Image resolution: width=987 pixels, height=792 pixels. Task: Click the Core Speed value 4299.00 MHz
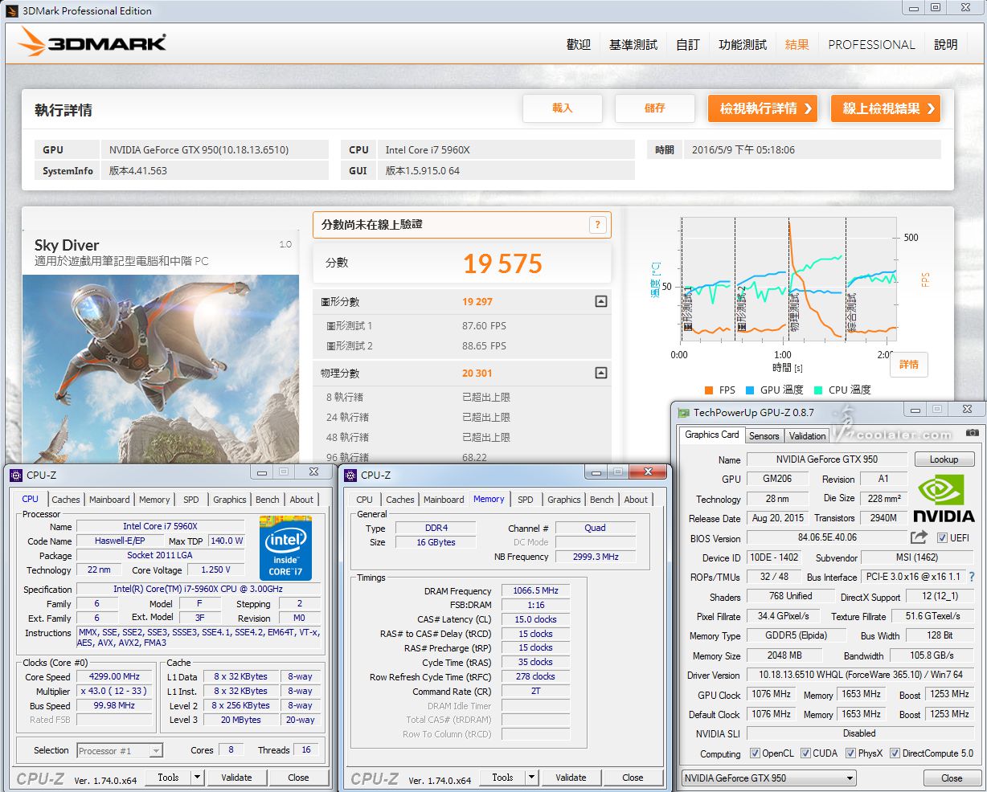click(116, 676)
